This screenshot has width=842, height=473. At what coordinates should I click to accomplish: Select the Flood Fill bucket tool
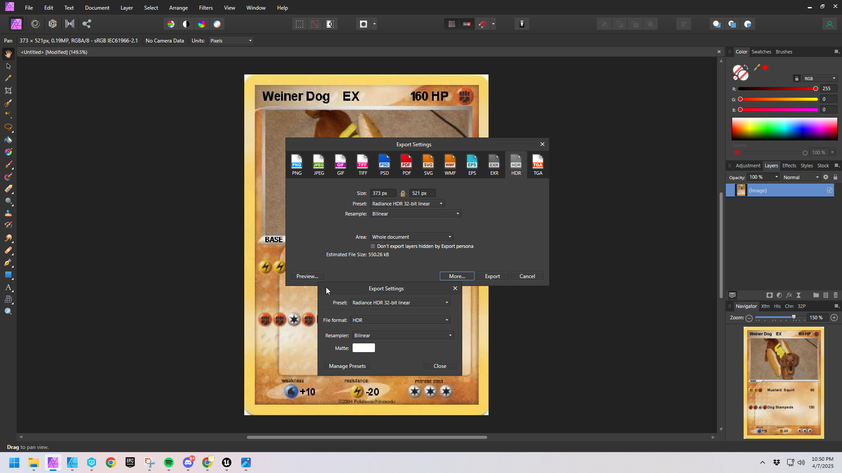point(8,140)
